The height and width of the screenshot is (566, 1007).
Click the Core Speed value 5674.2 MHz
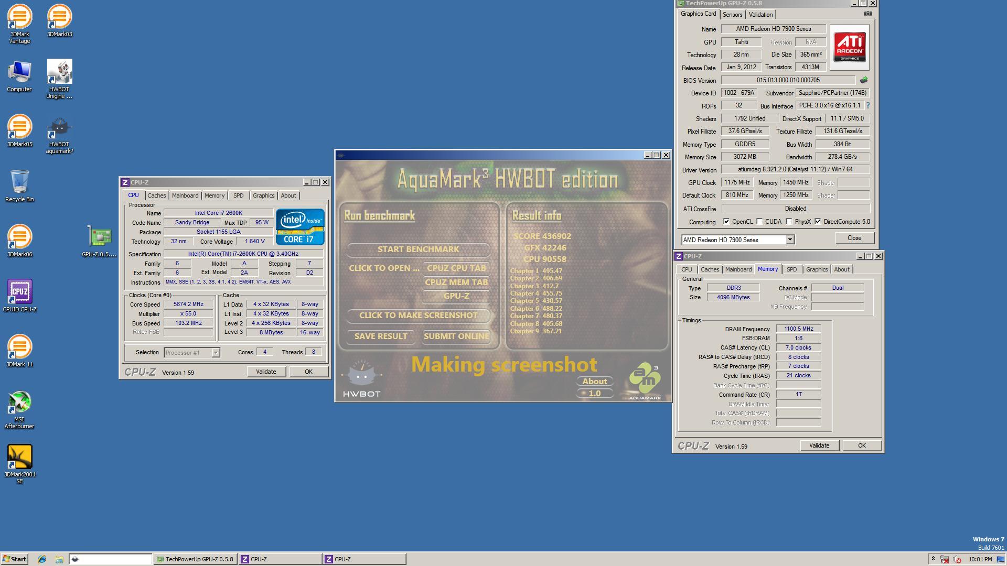[188, 304]
